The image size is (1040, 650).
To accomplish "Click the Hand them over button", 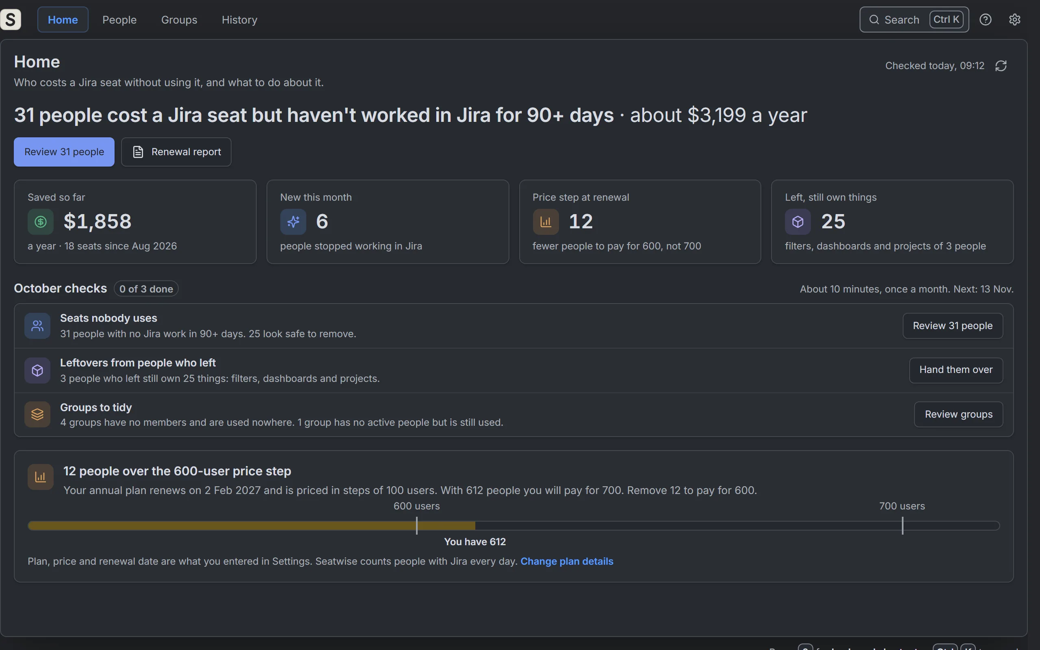I will tap(956, 370).
